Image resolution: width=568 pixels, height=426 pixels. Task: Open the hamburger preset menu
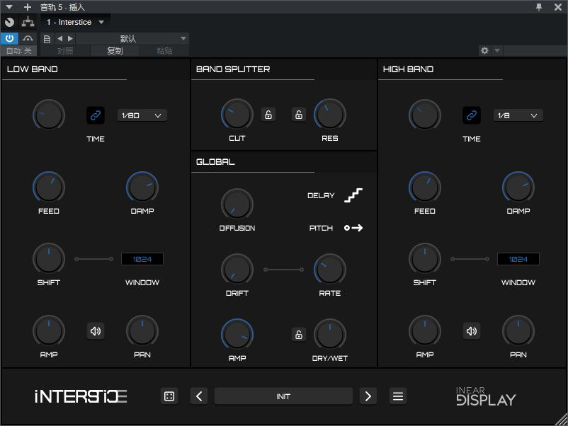[x=398, y=396]
